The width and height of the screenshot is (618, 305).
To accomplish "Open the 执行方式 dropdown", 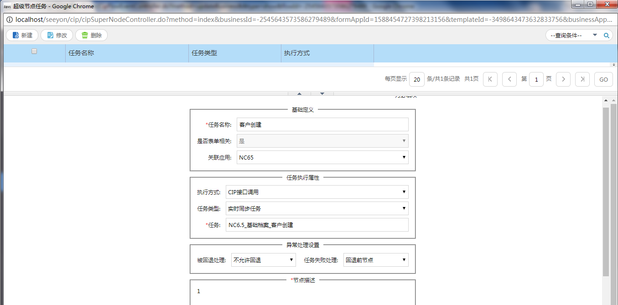I will (x=317, y=192).
